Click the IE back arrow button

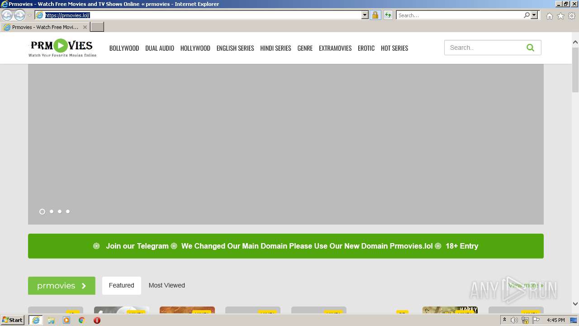[x=7, y=15]
